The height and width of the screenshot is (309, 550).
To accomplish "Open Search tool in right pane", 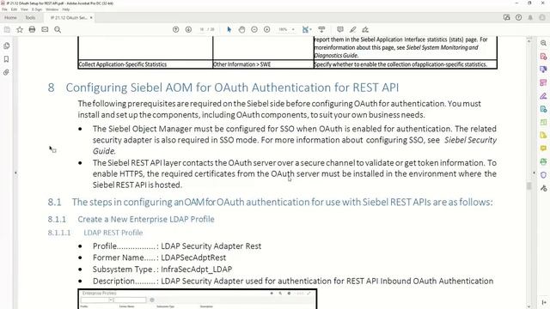I will point(543,43).
